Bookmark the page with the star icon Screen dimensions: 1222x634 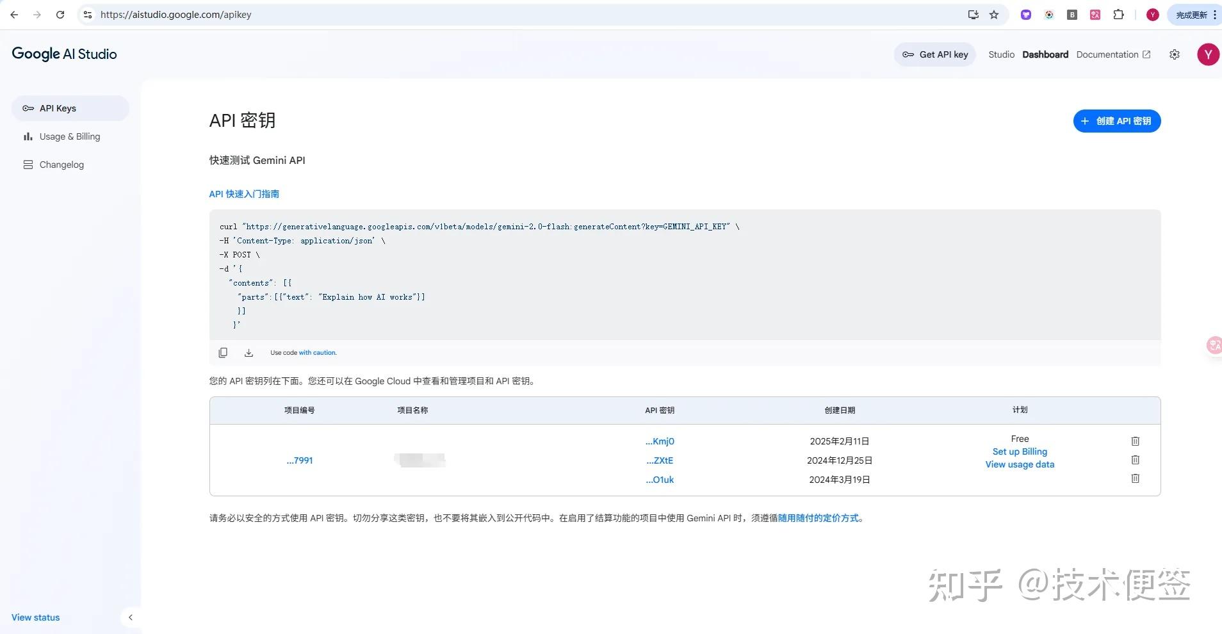(x=993, y=14)
